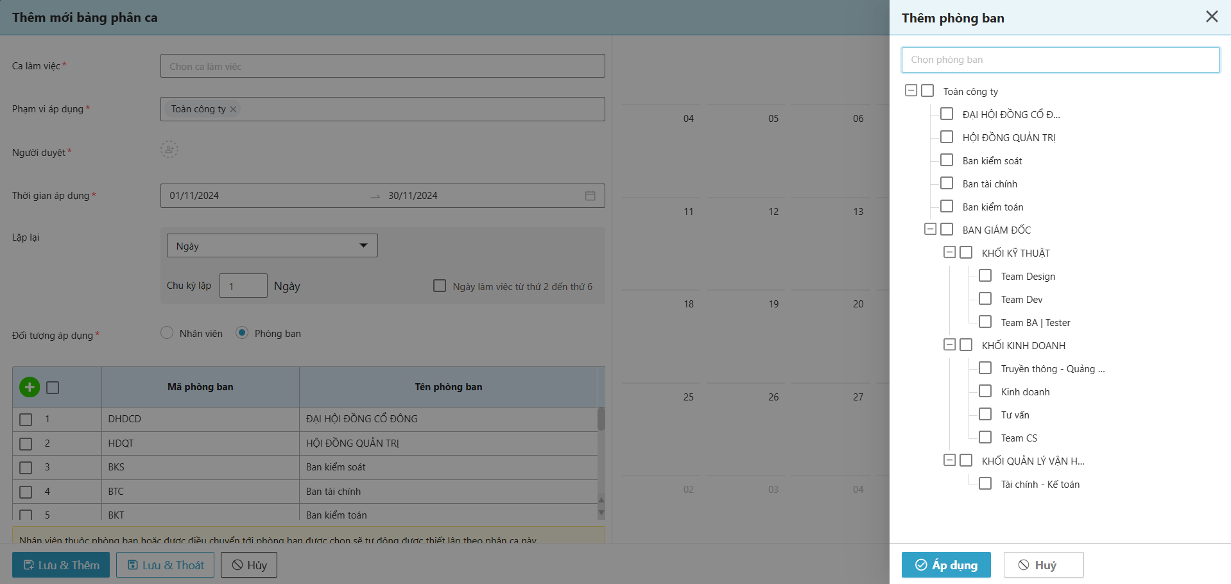Check the 'Team Design' checkbox
The image size is (1231, 584).
(x=985, y=276)
